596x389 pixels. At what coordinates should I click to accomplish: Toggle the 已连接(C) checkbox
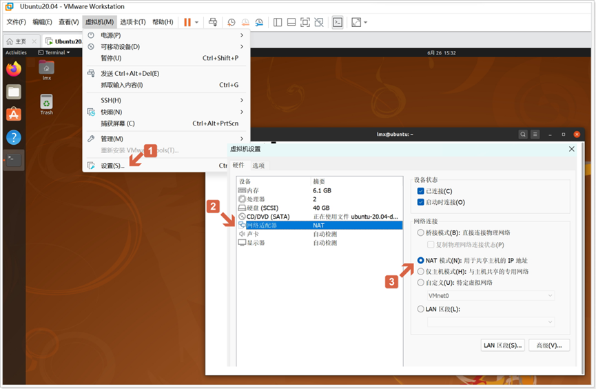tap(420, 191)
